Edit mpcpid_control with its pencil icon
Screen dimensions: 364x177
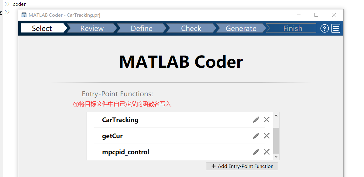click(256, 152)
